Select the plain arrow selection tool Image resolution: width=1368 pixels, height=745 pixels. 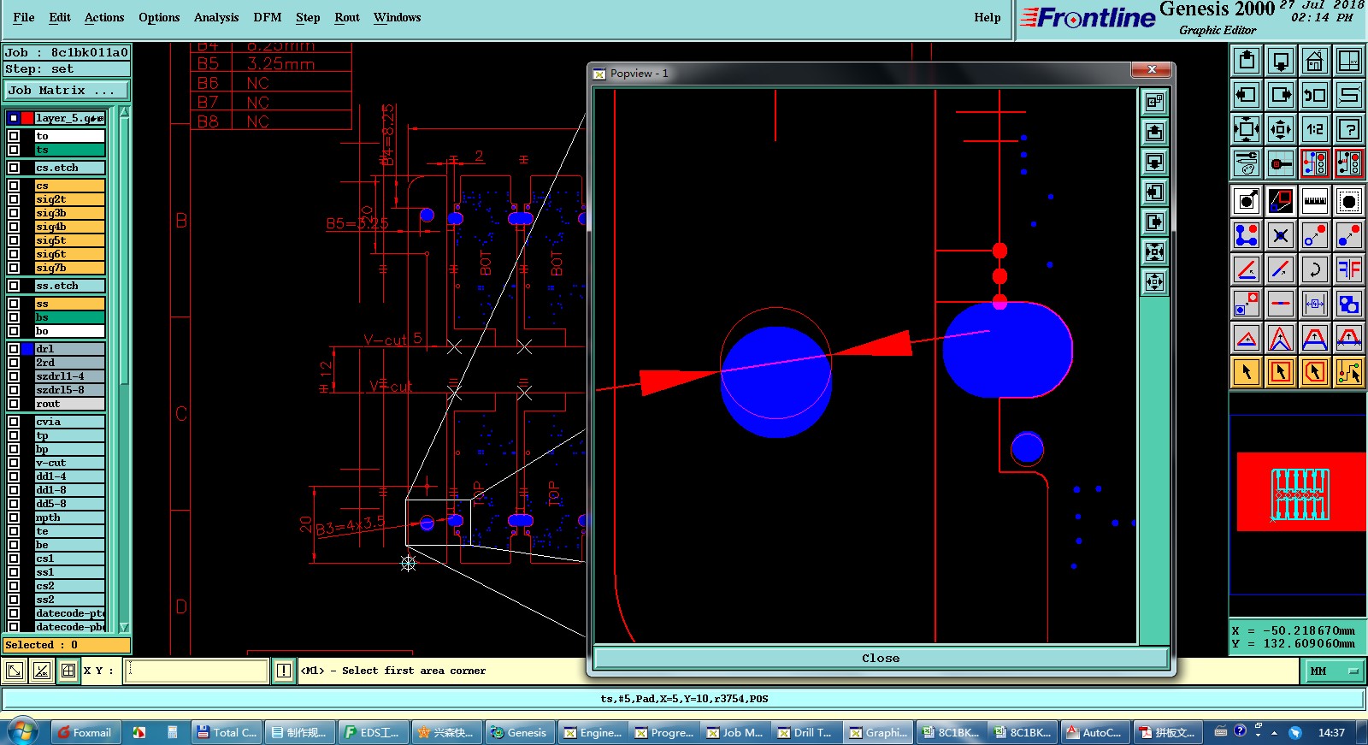[x=1247, y=372]
